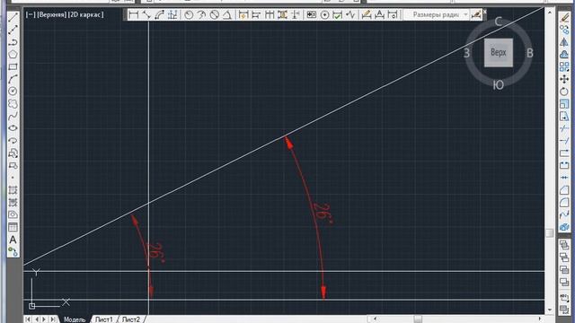Open the dimension Inspection tool
Viewport: 575px width, 323px height.
click(x=338, y=14)
